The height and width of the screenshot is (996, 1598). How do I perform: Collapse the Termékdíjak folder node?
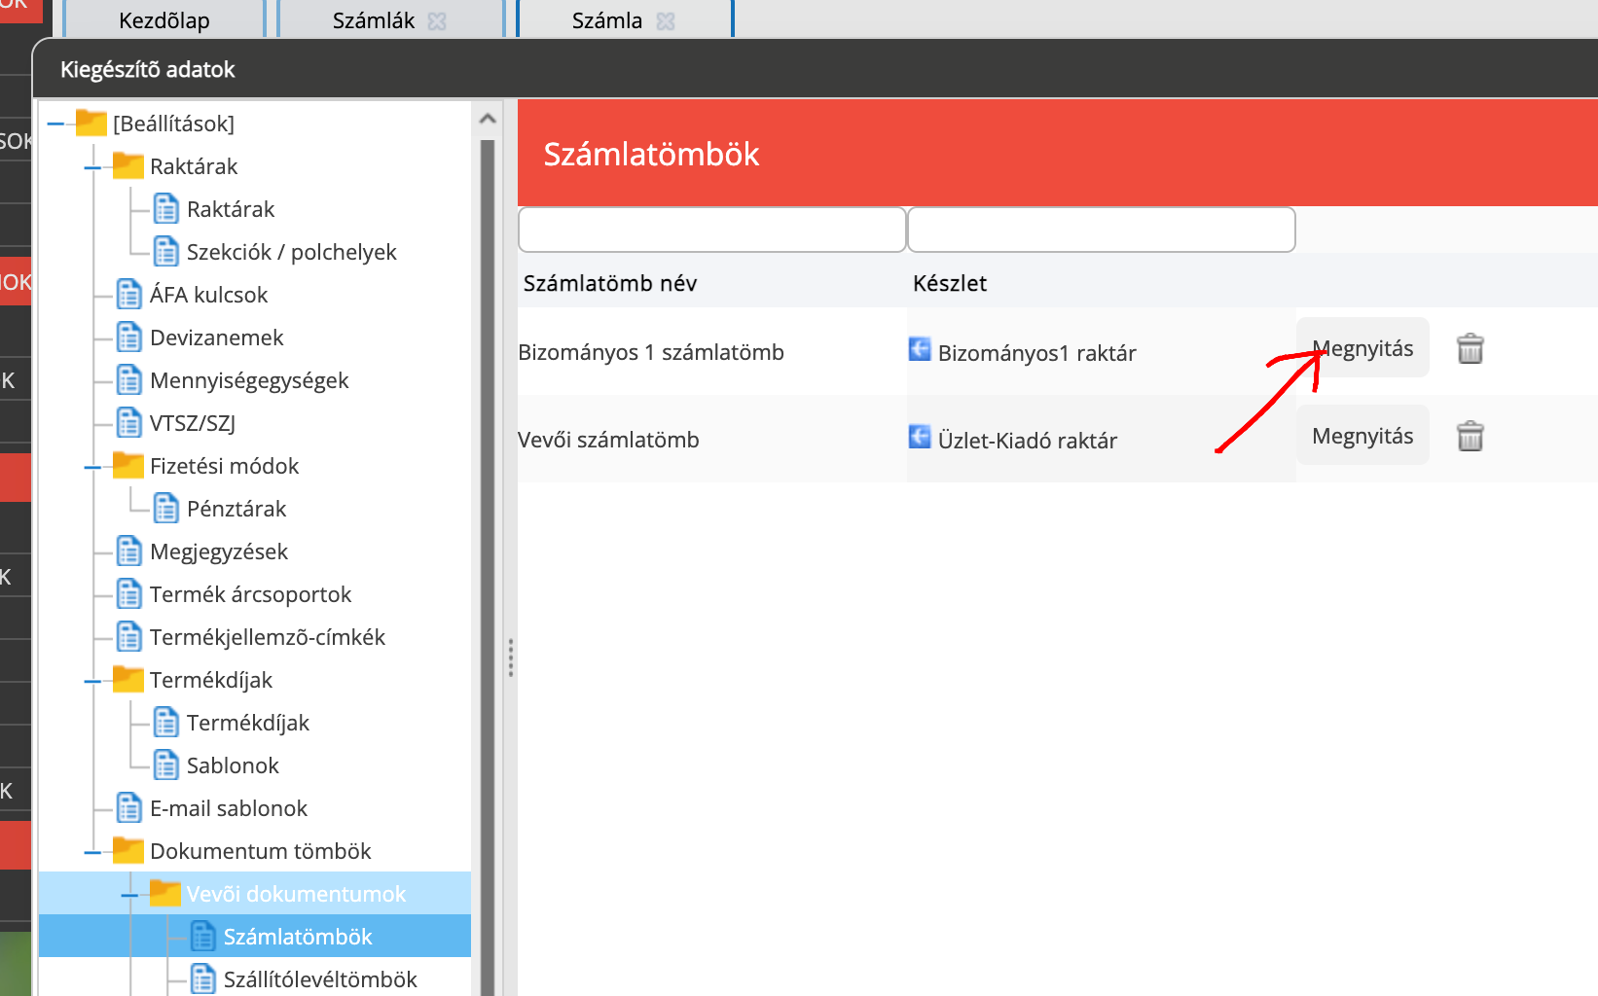click(x=93, y=681)
